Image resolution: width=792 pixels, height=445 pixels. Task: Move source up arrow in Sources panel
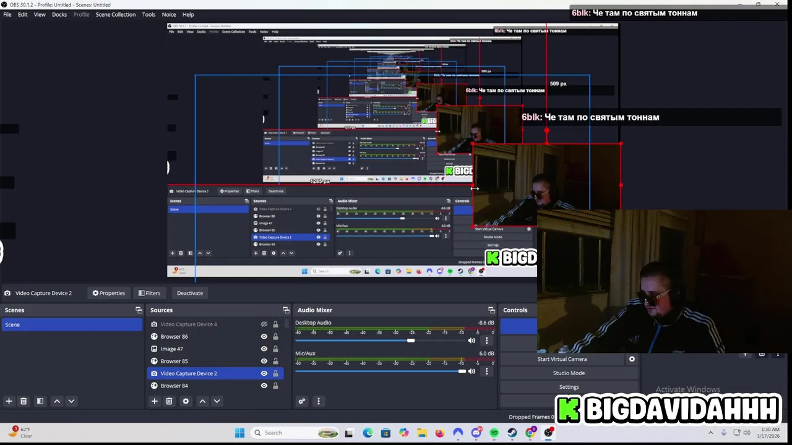point(202,401)
